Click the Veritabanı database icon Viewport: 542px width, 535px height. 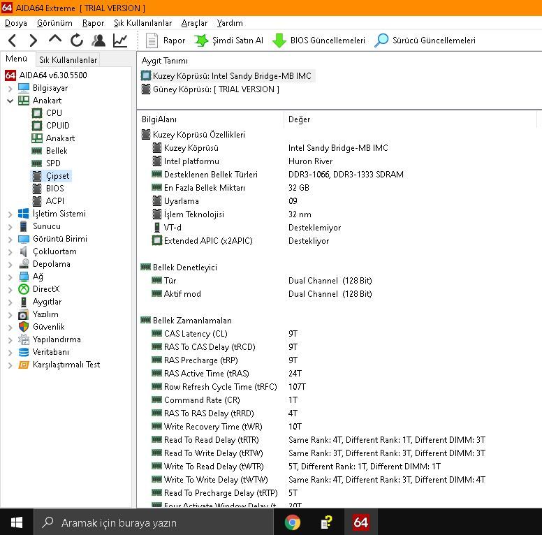[x=24, y=352]
